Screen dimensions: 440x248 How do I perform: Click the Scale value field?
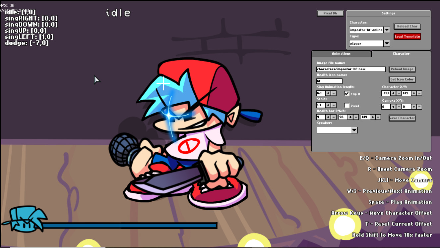tap(321, 105)
